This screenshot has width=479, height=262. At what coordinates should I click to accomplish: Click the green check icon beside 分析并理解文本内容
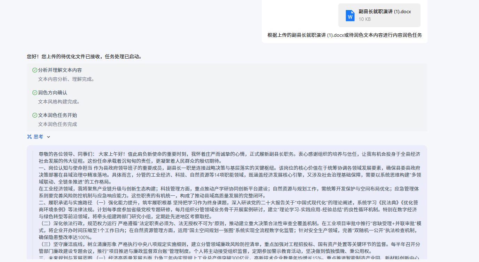35,70
